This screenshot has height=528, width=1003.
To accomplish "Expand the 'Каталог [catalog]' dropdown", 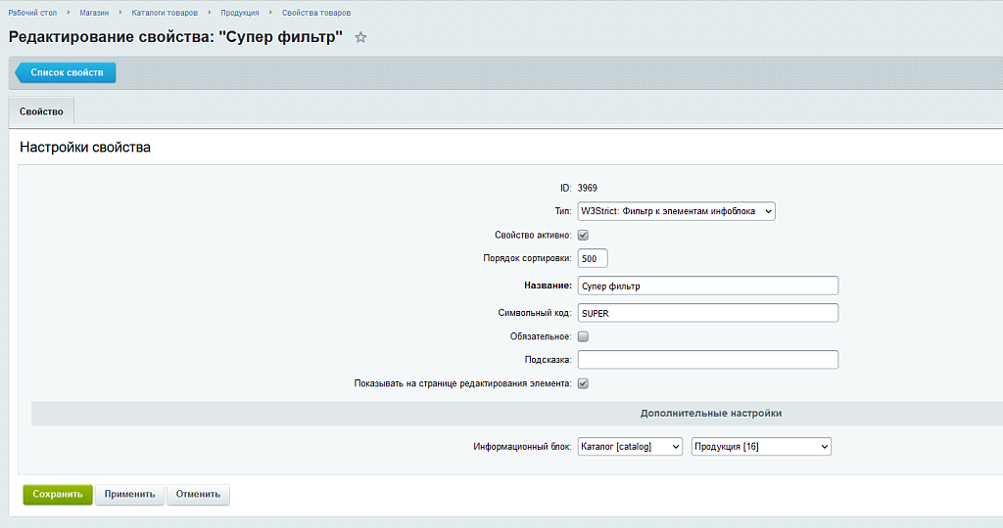I will 630,447.
